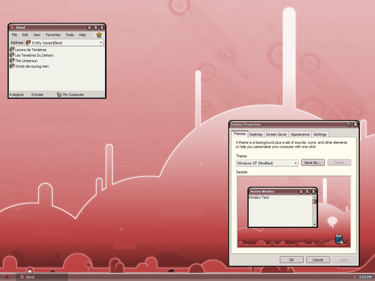Click the folder icon in the Address bar
The image size is (375, 281).
click(28, 43)
